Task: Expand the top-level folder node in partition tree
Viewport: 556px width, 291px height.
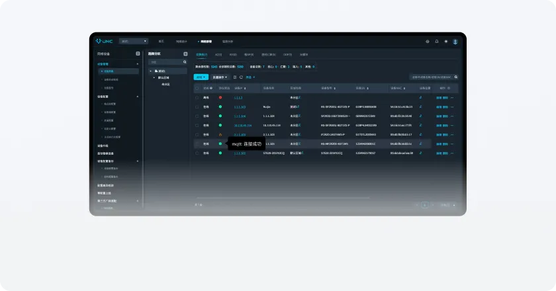Action: pyautogui.click(x=151, y=71)
